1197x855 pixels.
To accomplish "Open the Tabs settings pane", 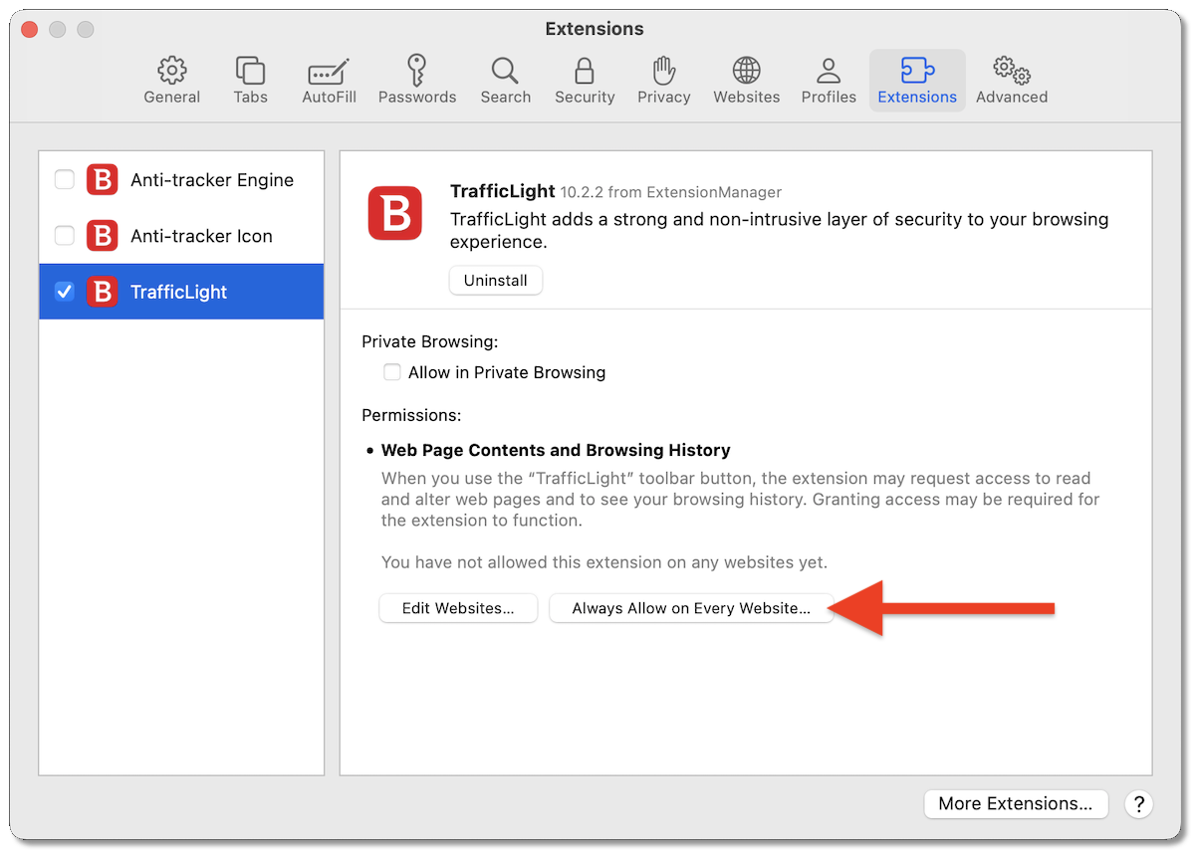I will click(x=250, y=80).
